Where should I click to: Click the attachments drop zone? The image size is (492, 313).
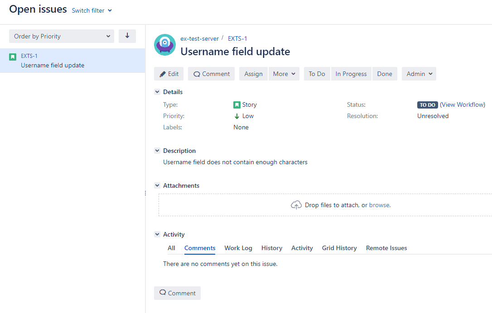pos(325,205)
